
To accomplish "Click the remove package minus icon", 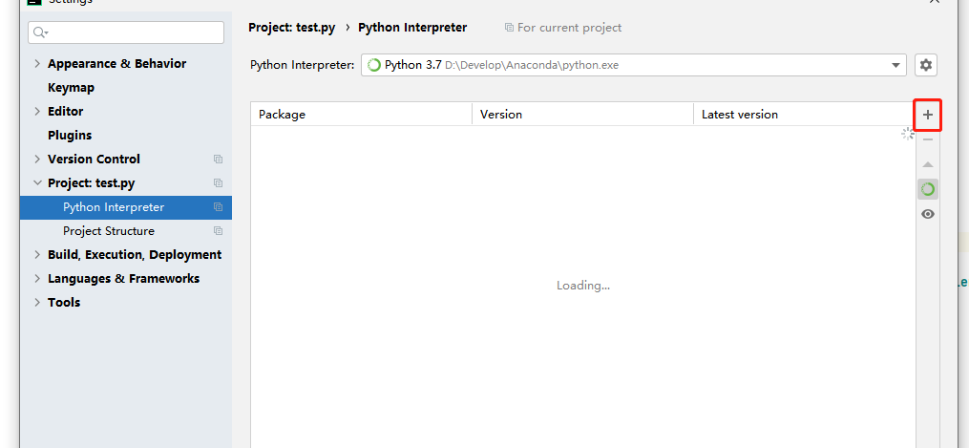I will 928,139.
